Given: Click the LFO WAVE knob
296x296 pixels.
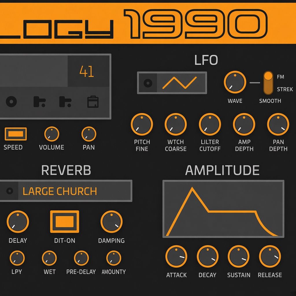Looking at the screenshot, I should pos(235,82).
